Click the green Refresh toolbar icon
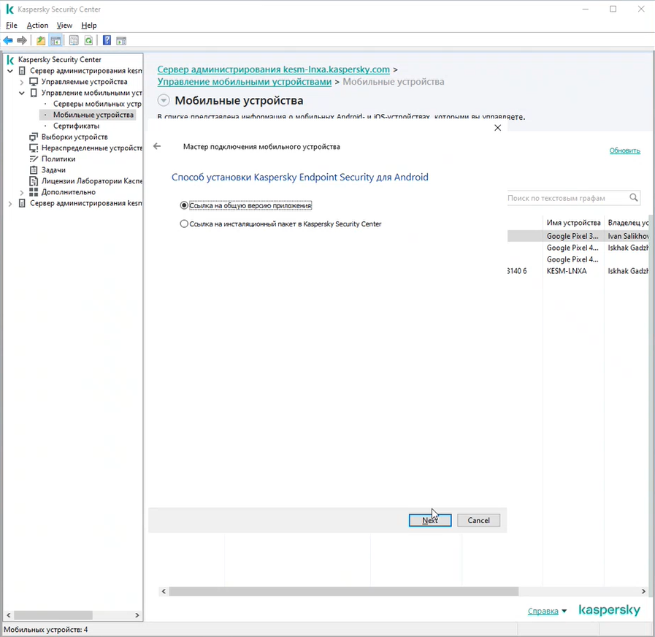 88,41
